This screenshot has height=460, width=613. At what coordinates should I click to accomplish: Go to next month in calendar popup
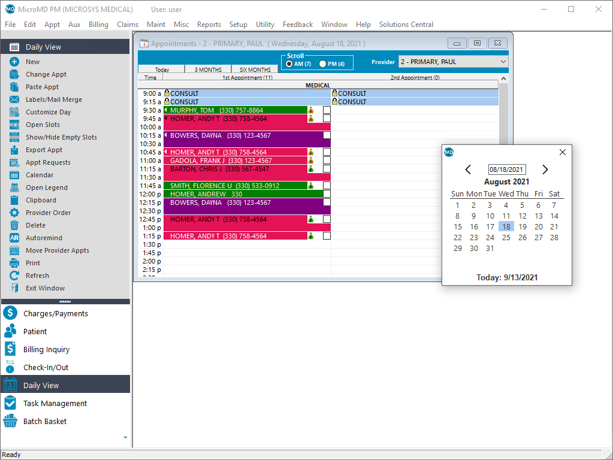pos(545,170)
